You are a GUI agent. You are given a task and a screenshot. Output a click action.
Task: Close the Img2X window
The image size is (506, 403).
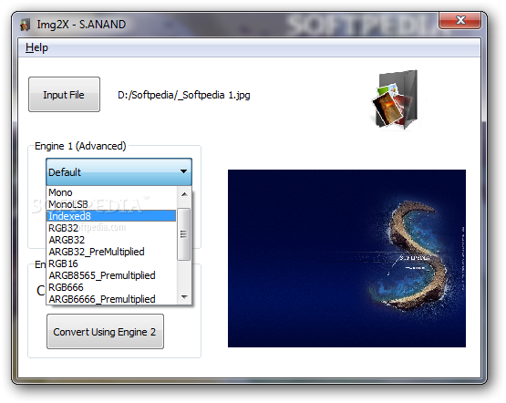pos(460,20)
